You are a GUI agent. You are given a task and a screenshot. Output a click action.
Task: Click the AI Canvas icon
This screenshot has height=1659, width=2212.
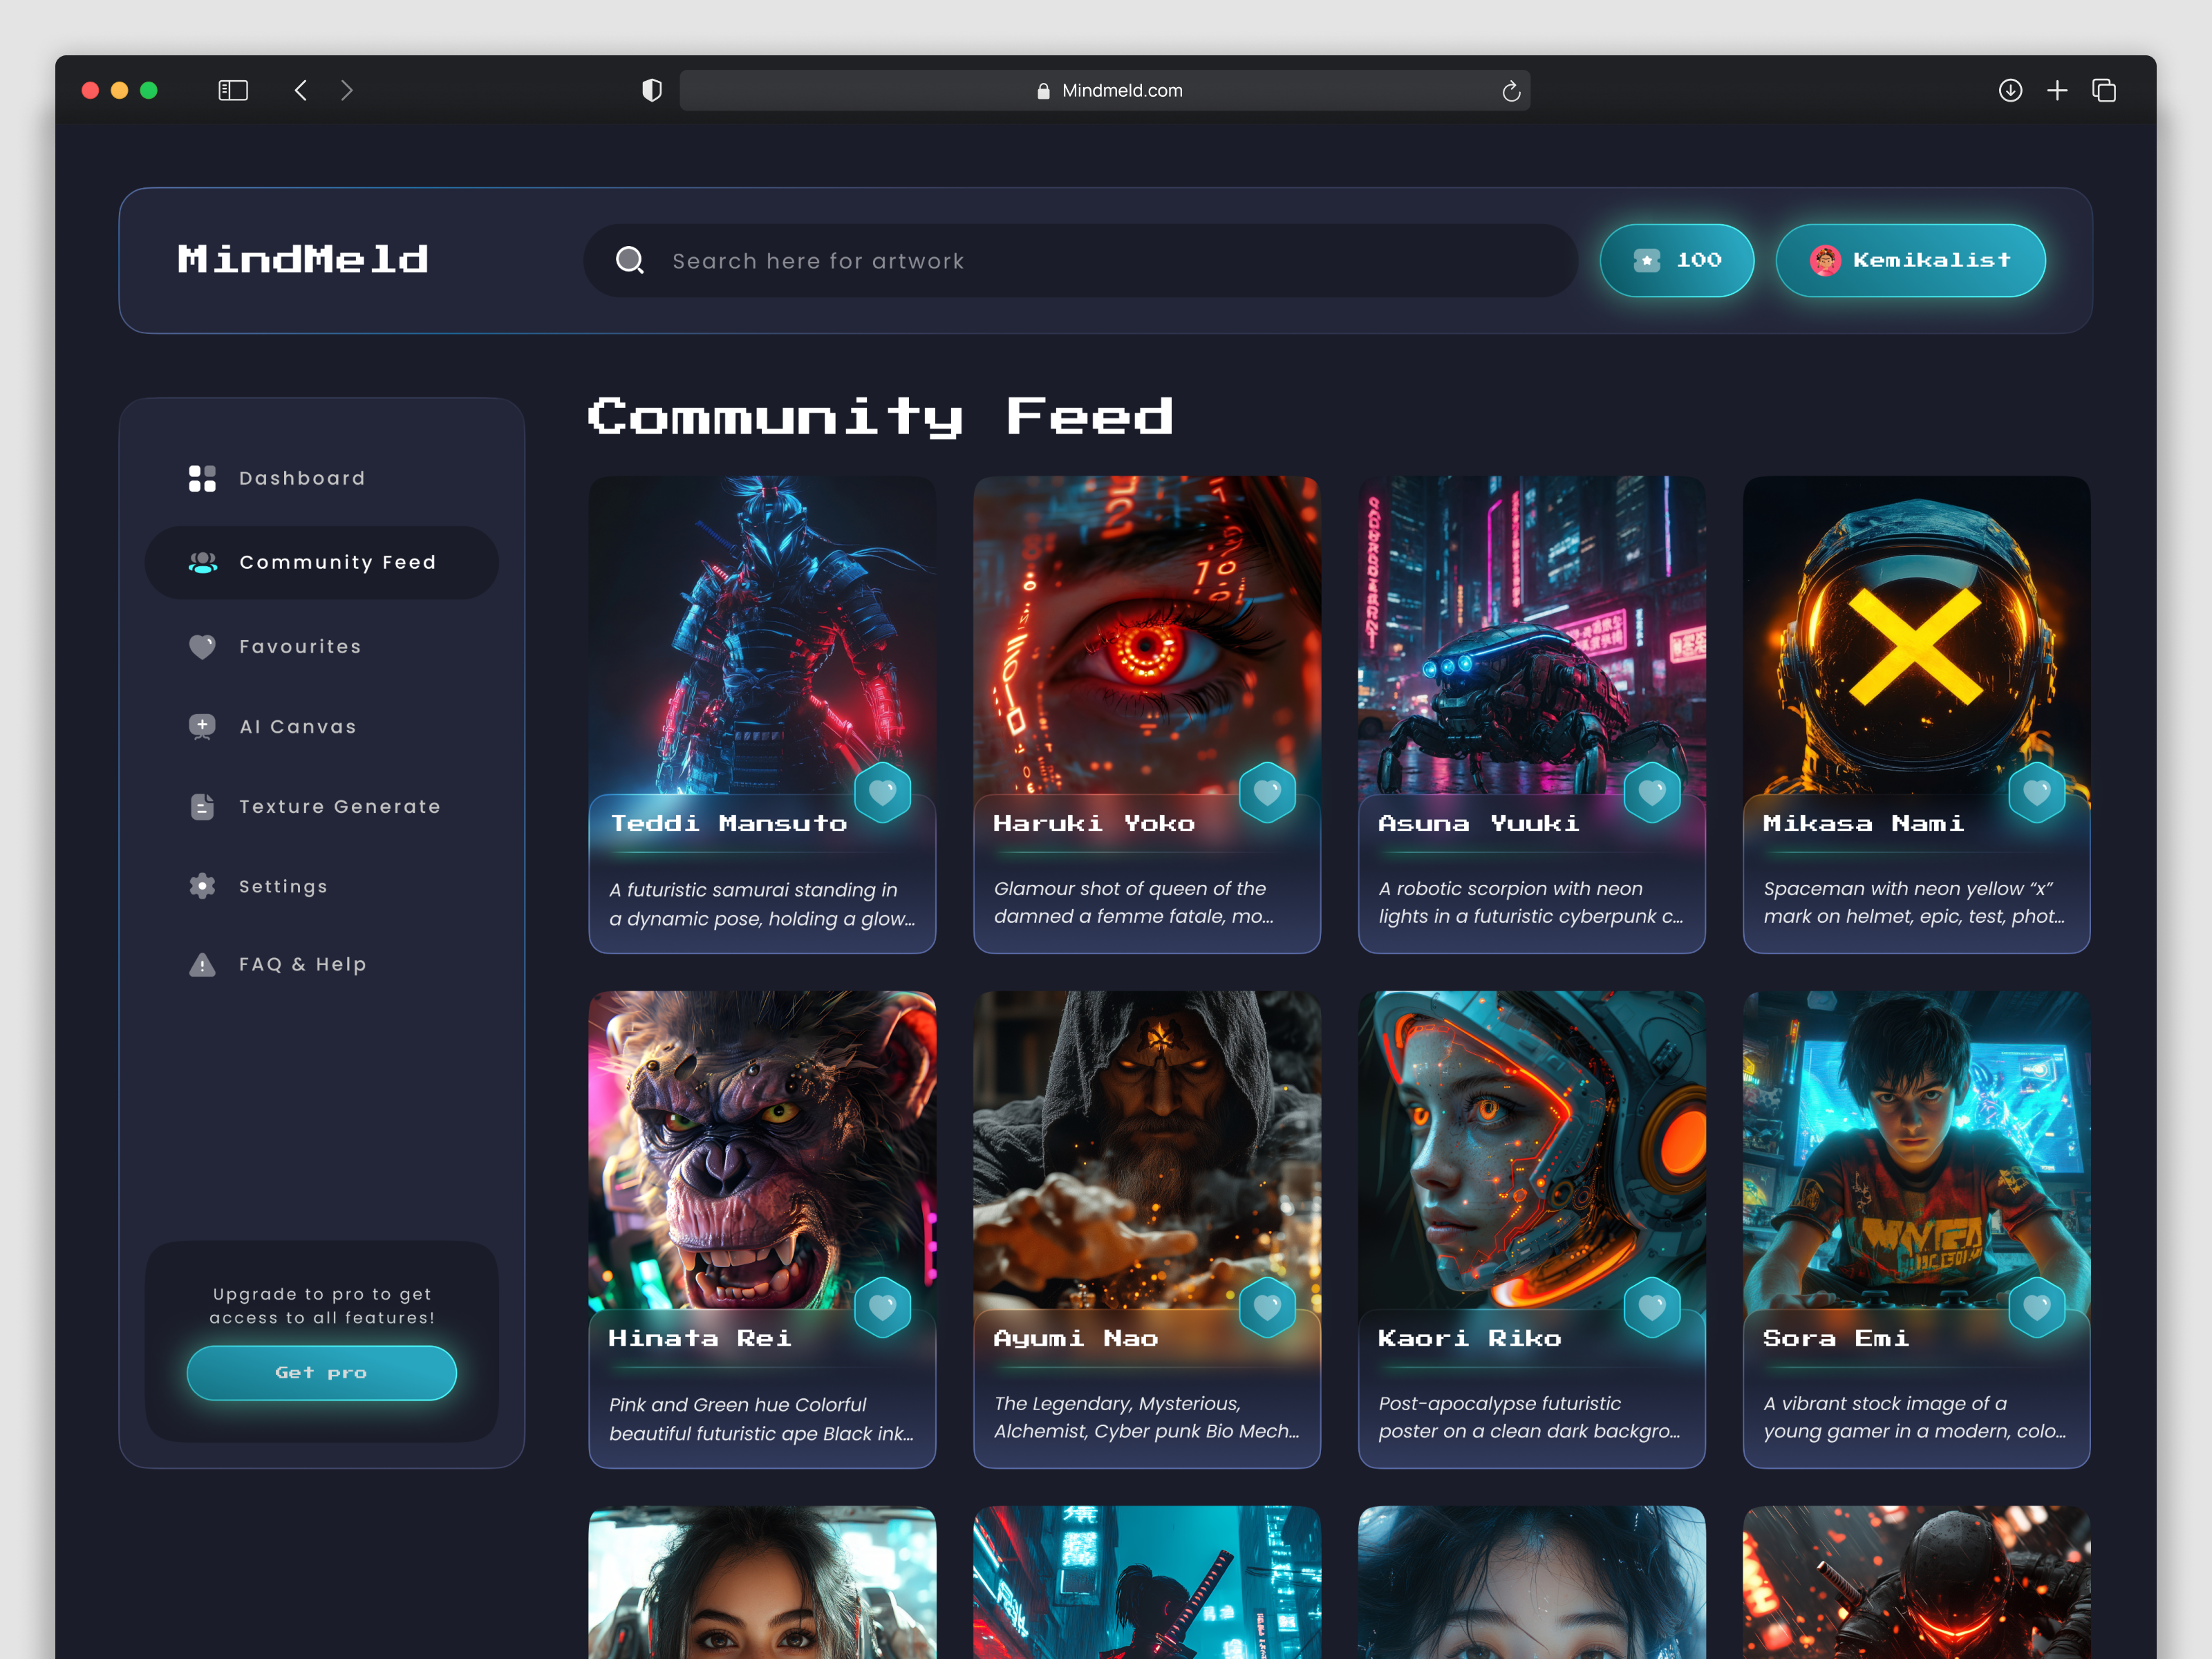click(202, 727)
